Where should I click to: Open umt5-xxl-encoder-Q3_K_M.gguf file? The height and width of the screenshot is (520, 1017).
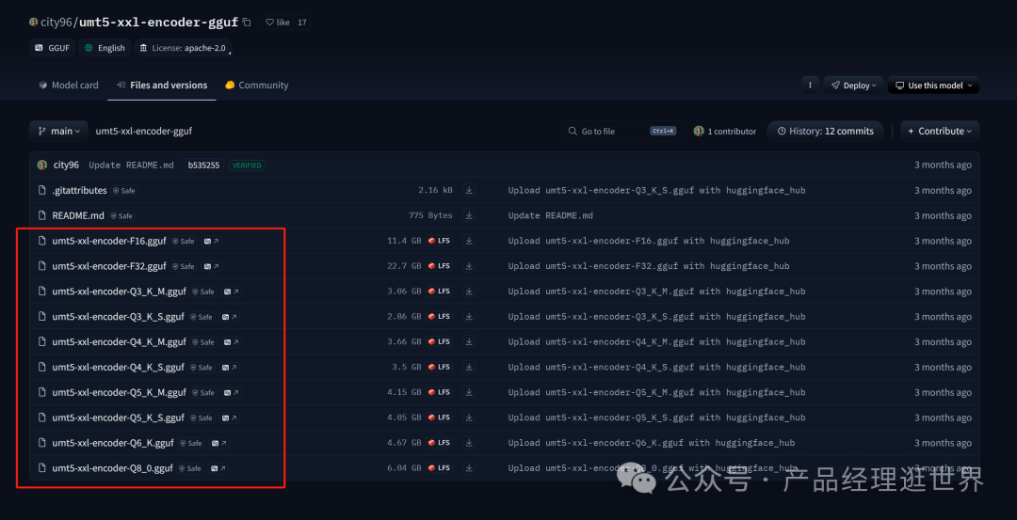(x=120, y=292)
